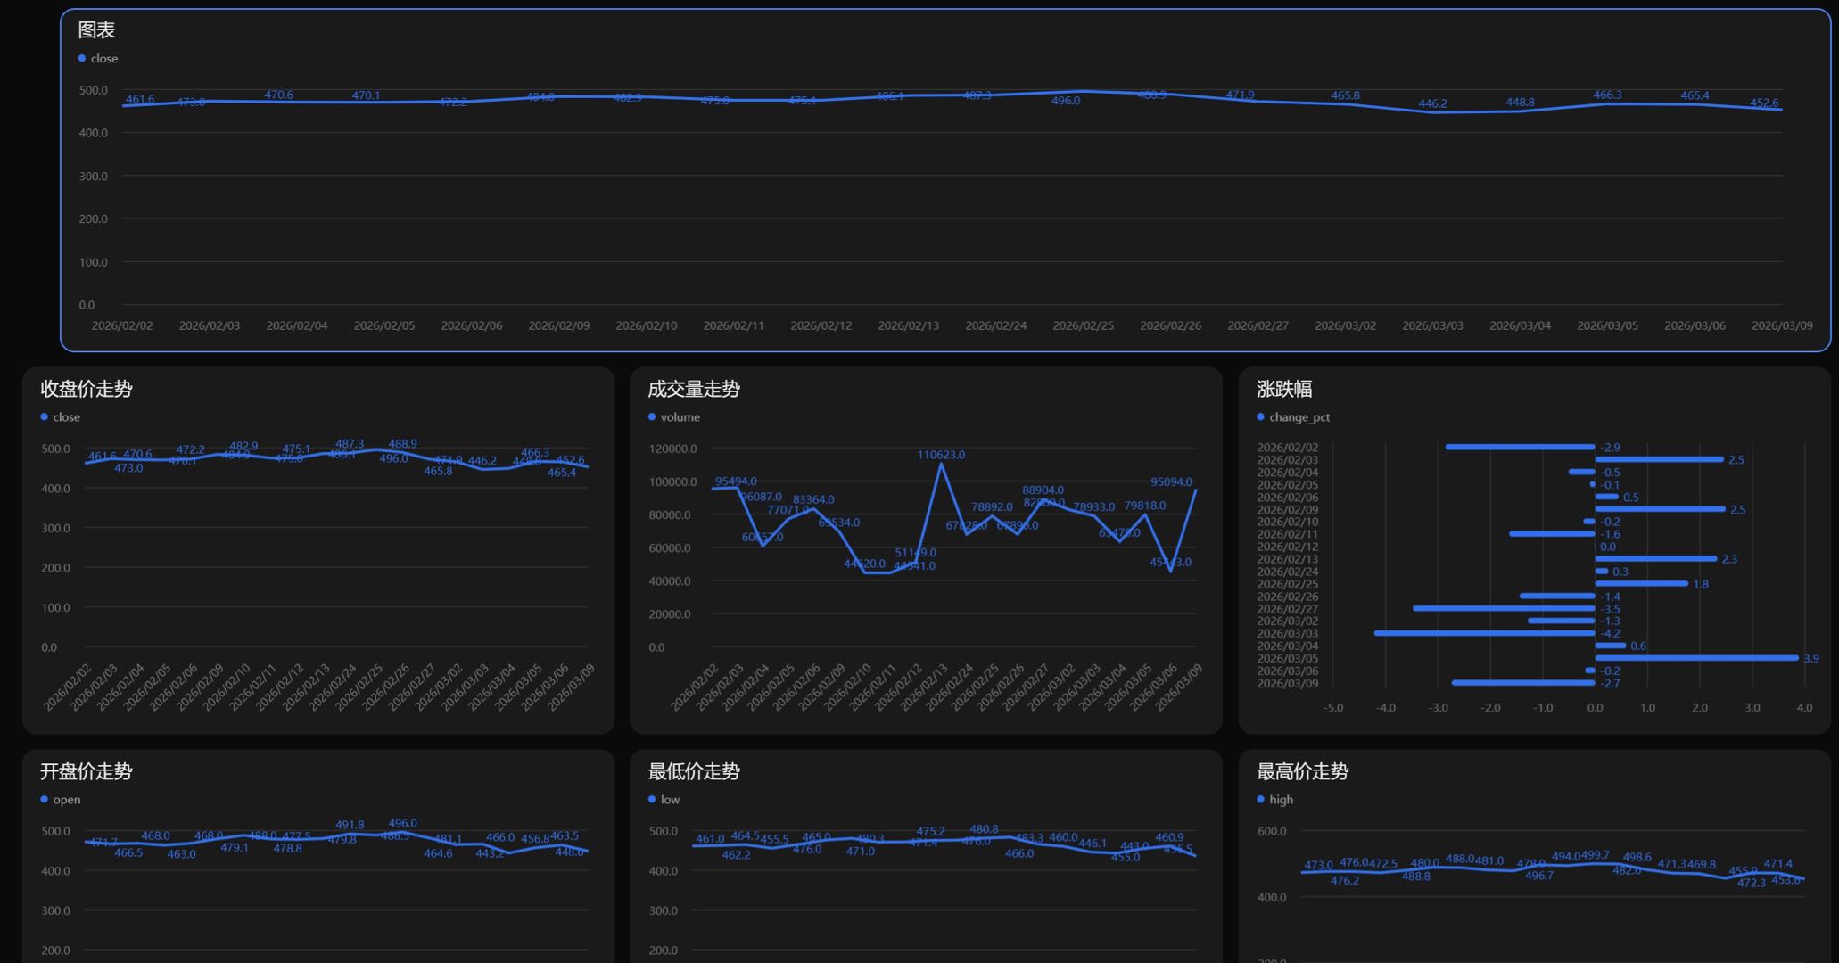Click the 110623.0 peak volume point

941,464
